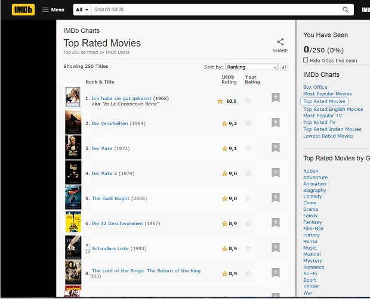Open the Box Office chart link
This screenshot has height=299, width=370.
(x=315, y=87)
